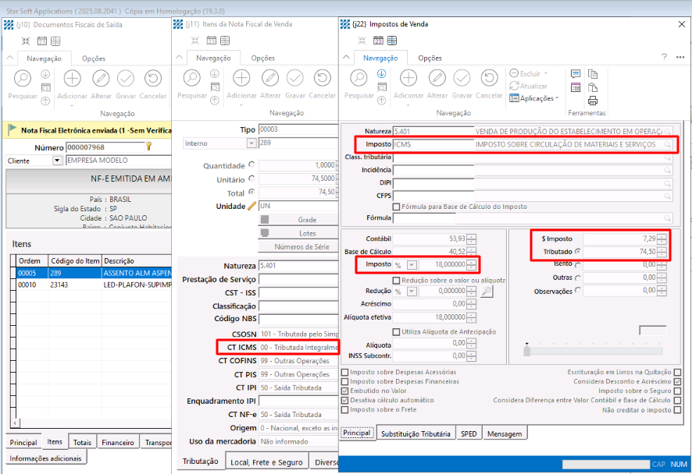Open the Cliente combo box

point(57,161)
